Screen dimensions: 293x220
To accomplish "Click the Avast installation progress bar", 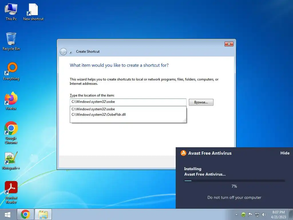I will click(x=234, y=181).
